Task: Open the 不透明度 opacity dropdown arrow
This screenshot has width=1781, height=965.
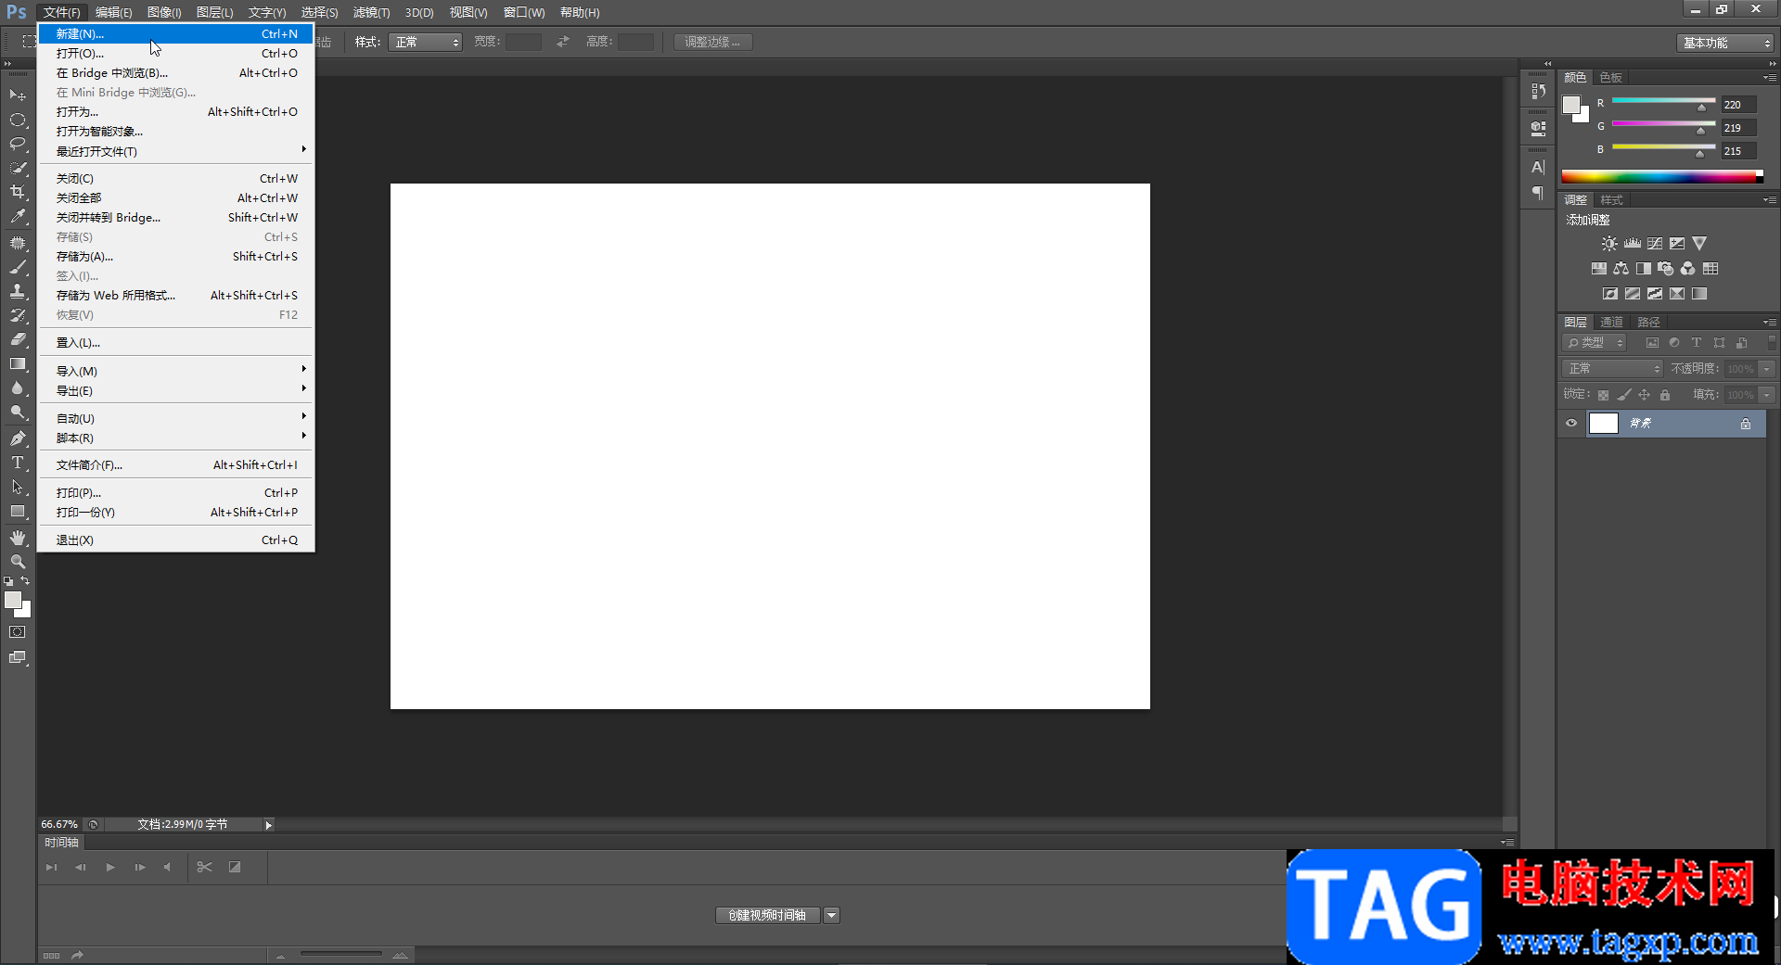Action: (x=1767, y=369)
